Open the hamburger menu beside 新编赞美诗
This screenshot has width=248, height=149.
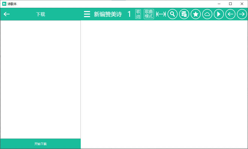87,14
